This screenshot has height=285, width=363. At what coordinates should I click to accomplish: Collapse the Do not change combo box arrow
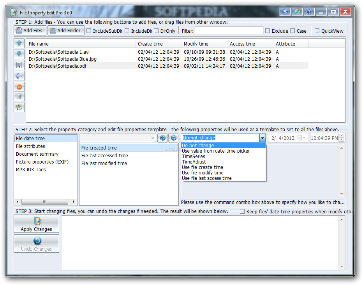point(263,138)
